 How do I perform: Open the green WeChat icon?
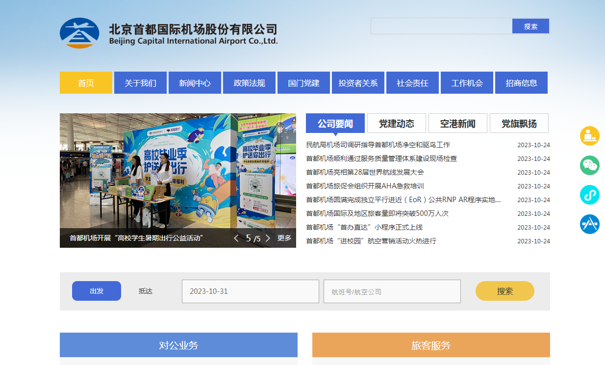pos(590,165)
